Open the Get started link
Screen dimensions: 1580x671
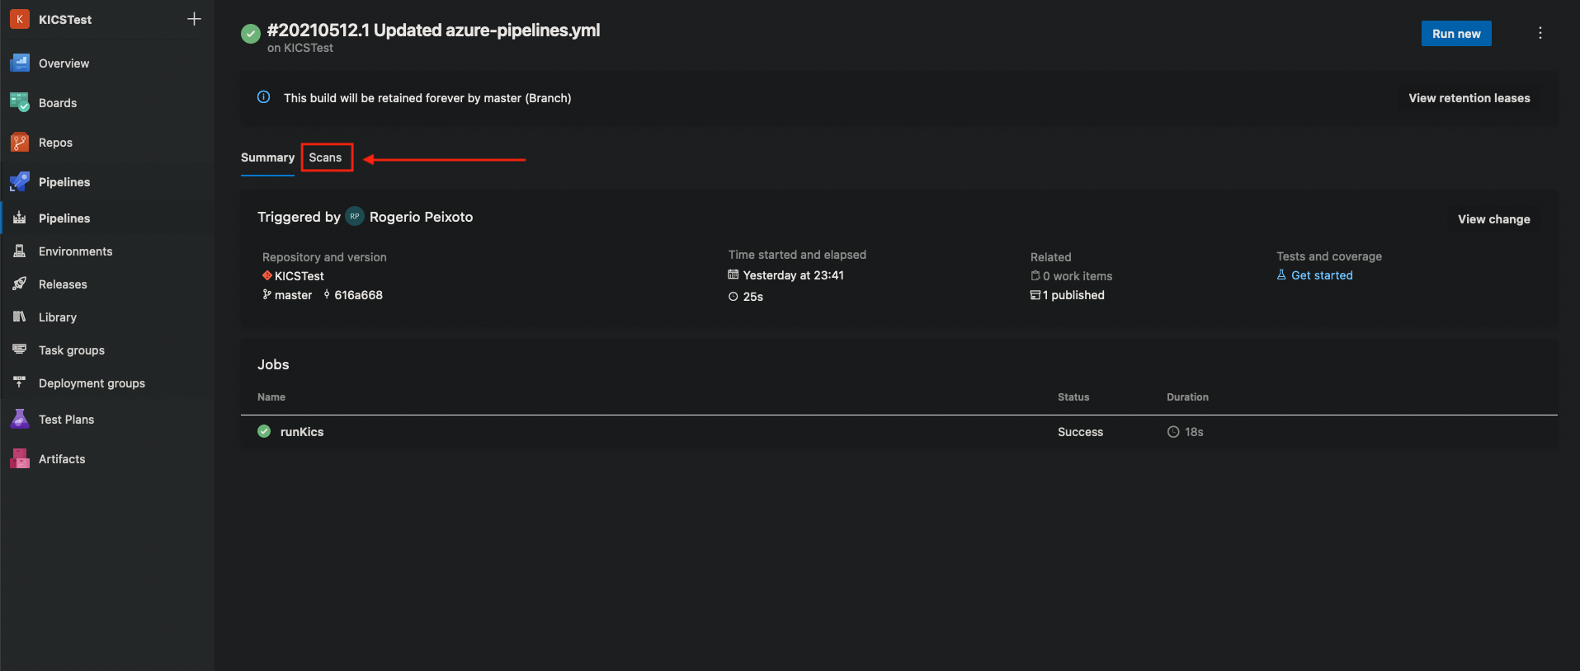click(1322, 275)
